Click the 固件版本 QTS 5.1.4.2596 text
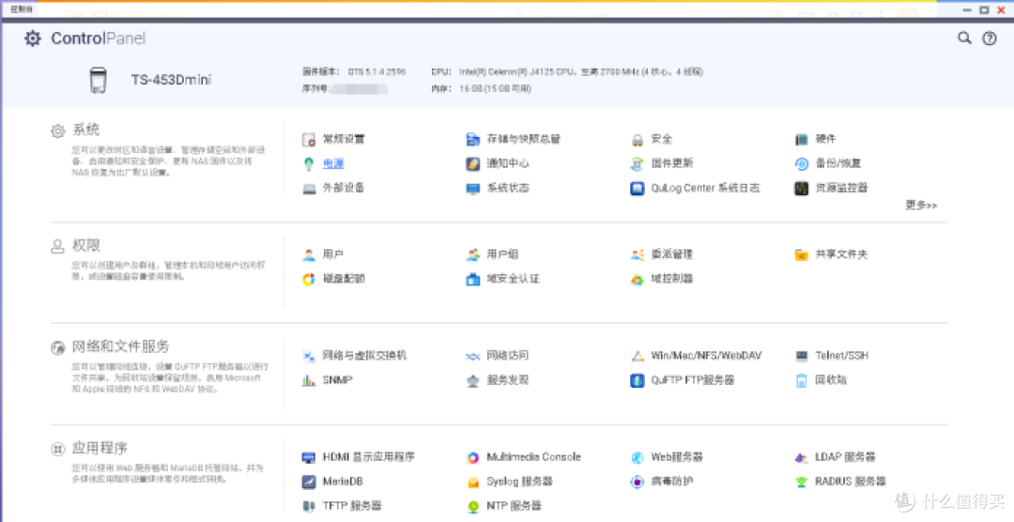 click(354, 71)
